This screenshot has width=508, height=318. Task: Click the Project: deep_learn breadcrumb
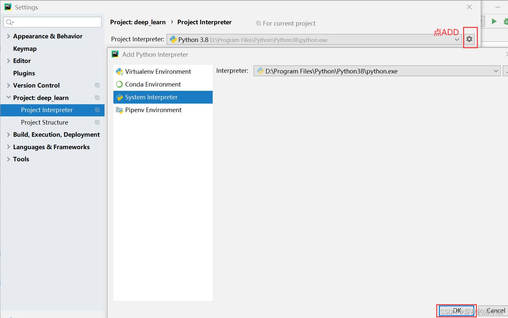pos(138,22)
